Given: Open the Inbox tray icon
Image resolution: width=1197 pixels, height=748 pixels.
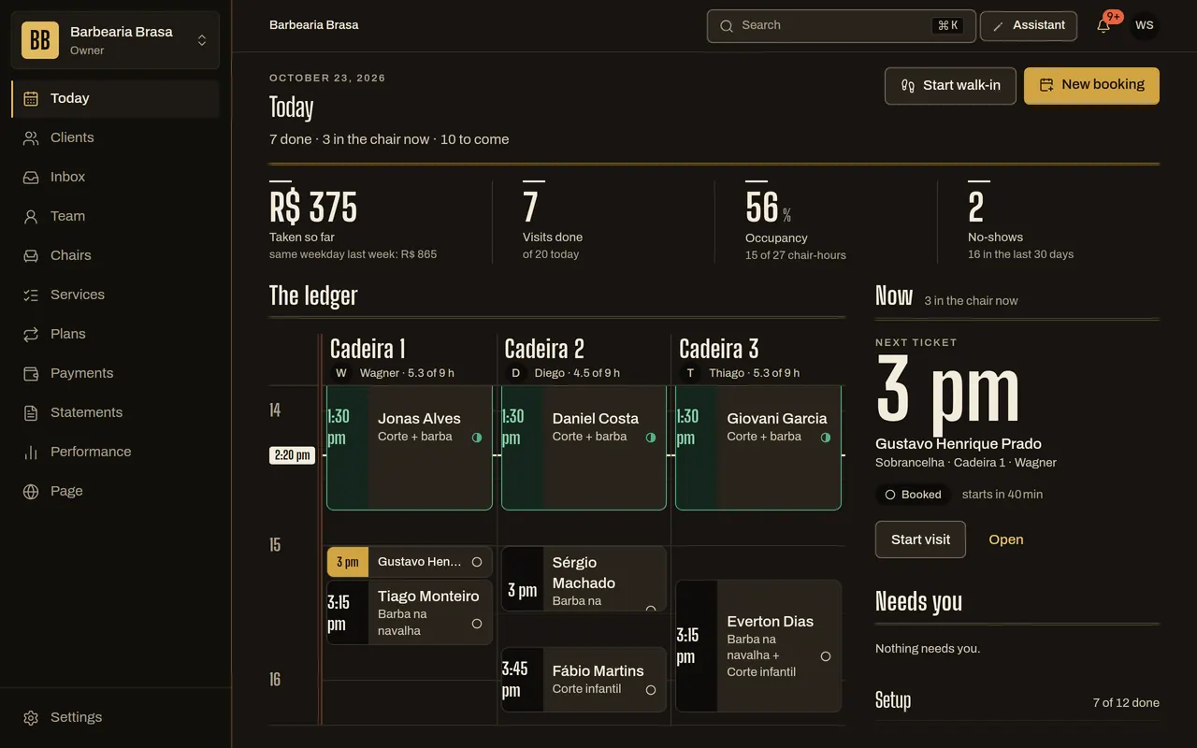Looking at the screenshot, I should point(31,178).
